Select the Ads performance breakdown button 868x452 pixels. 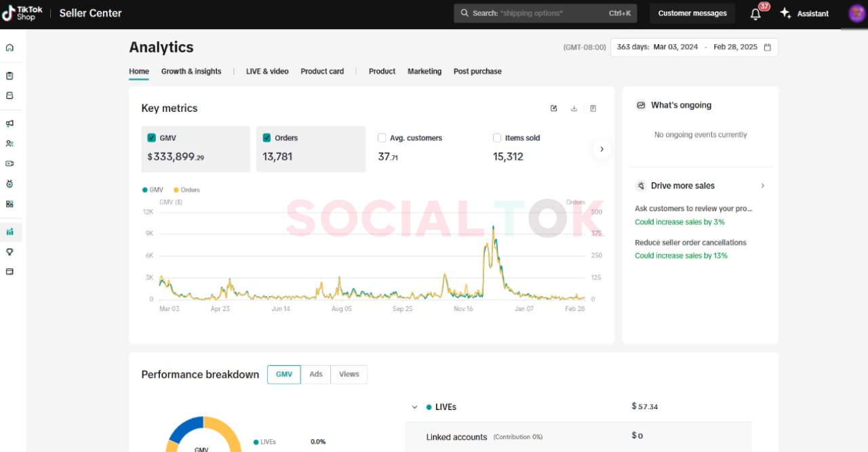point(316,375)
